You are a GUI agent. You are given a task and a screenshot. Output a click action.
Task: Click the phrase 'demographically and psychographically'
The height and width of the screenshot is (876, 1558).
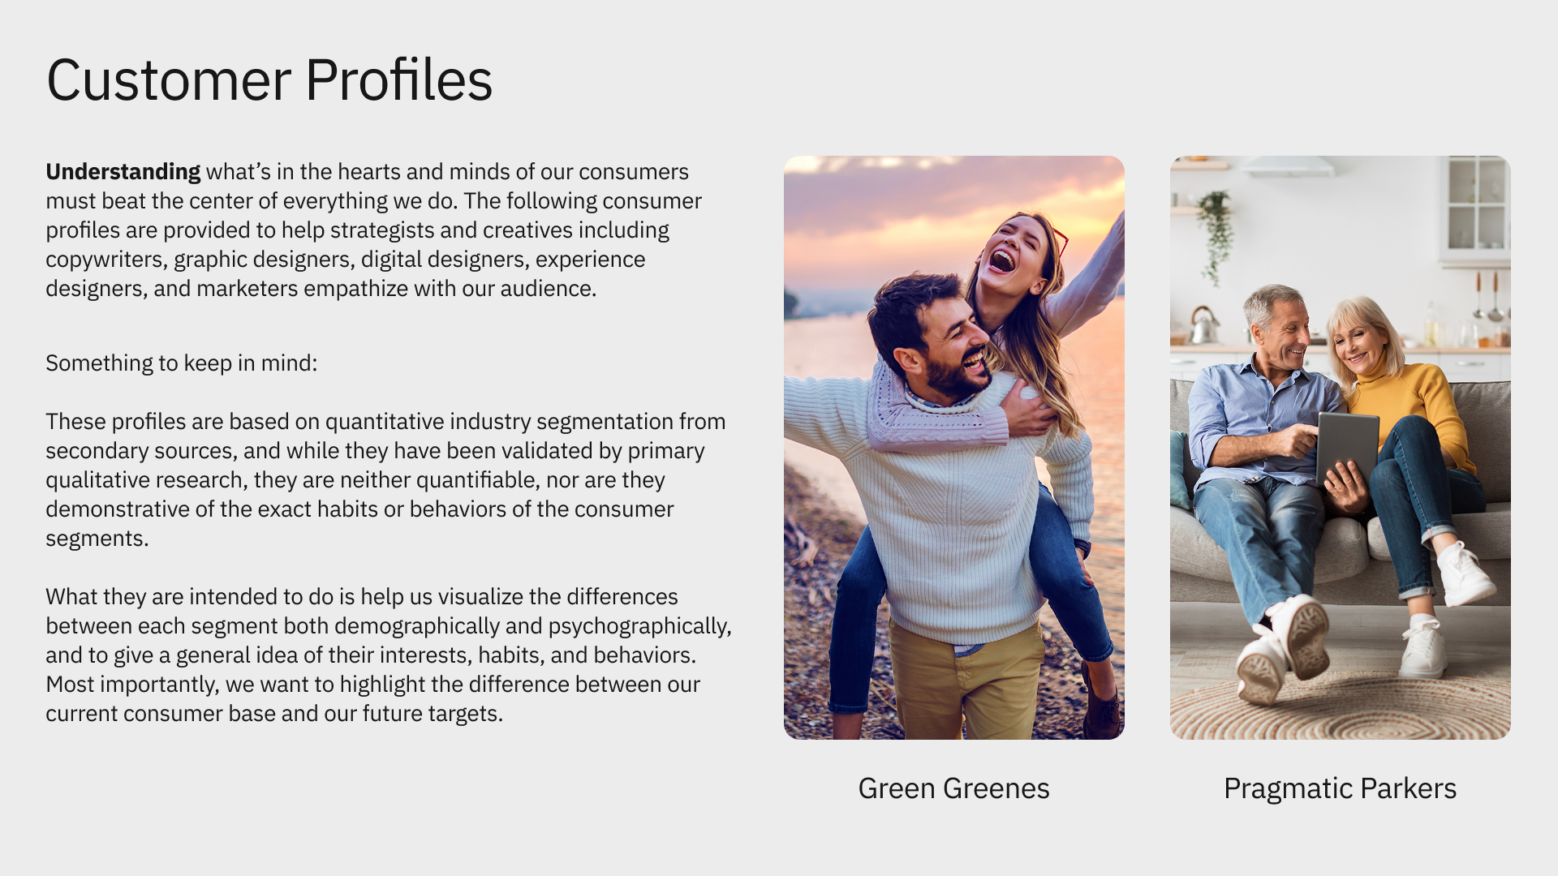[x=532, y=626]
